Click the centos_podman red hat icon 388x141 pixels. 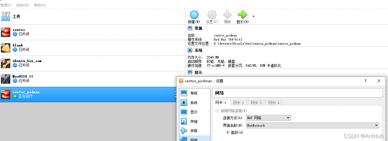click(6, 95)
